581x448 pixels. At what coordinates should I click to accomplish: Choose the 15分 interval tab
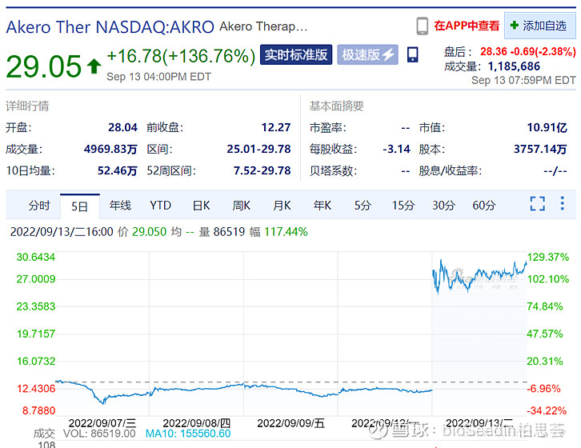[403, 206]
